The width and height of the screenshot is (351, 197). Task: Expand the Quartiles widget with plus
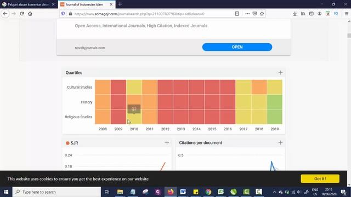280,73
